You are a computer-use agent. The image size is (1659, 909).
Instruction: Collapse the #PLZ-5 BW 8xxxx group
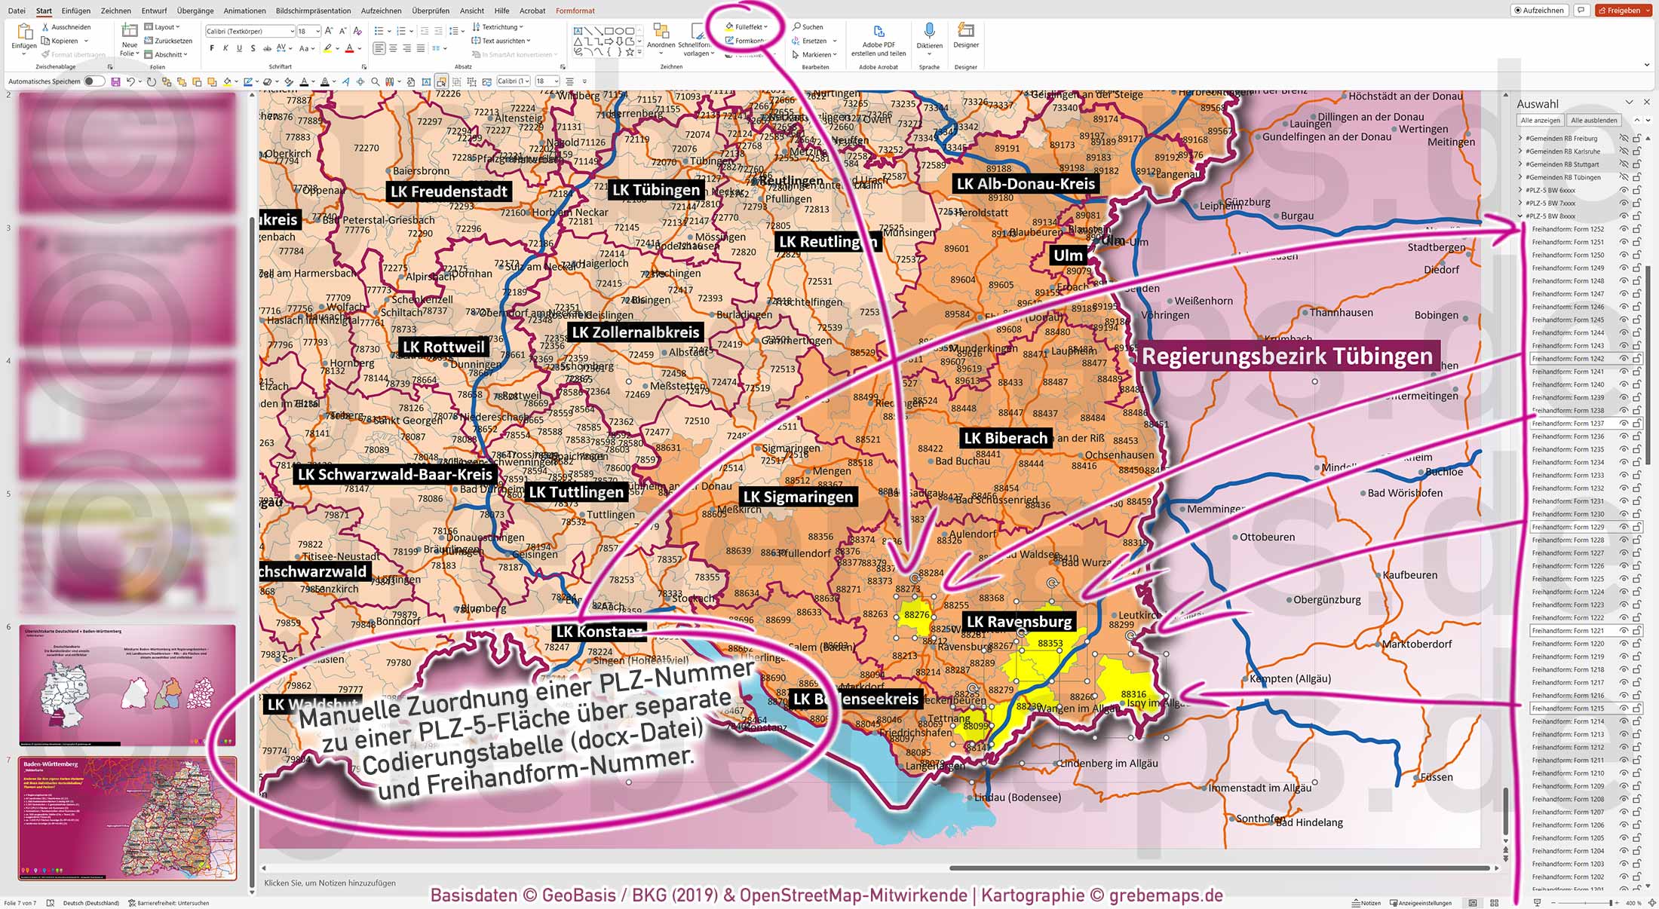coord(1519,216)
